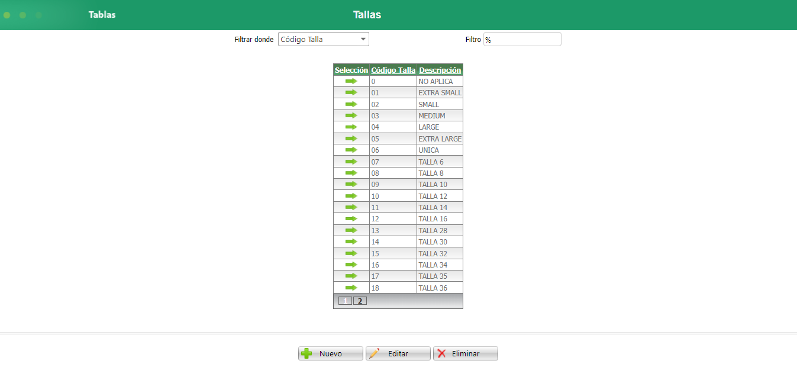The height and width of the screenshot is (380, 797).
Task: Click arrow for TALLA 28 row
Action: pyautogui.click(x=351, y=230)
